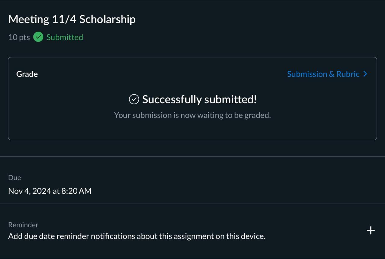Click the waiting to be graded message

point(192,115)
